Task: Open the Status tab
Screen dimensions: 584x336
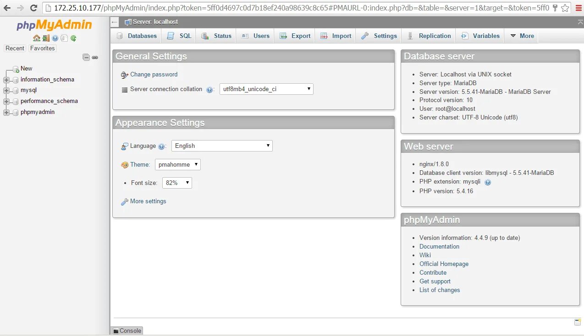Action: (x=216, y=36)
